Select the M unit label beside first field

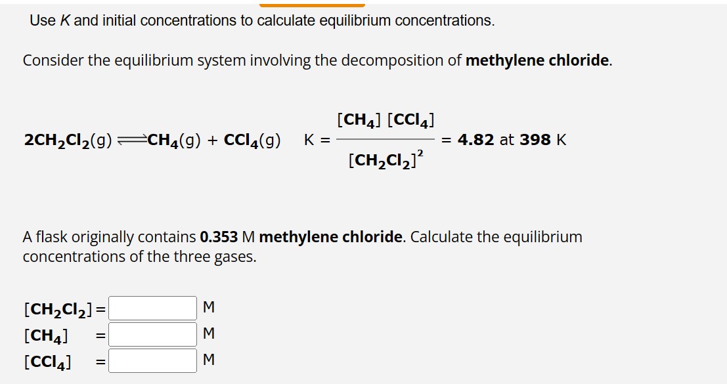[x=208, y=306]
